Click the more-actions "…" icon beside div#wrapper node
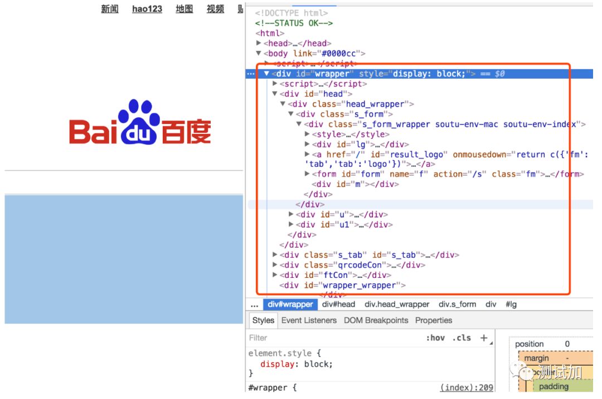 (250, 73)
